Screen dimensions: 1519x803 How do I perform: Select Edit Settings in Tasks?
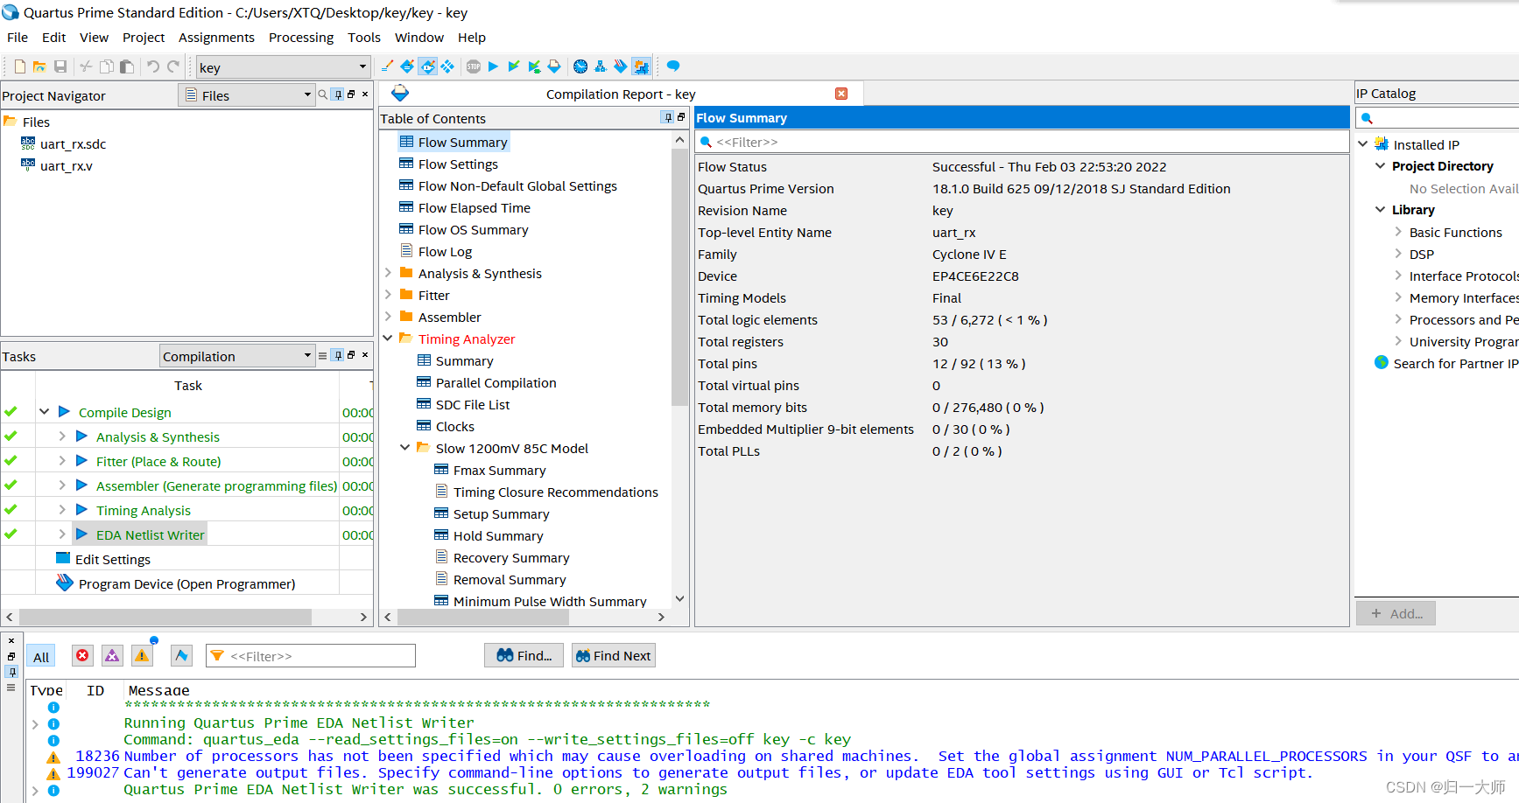113,559
